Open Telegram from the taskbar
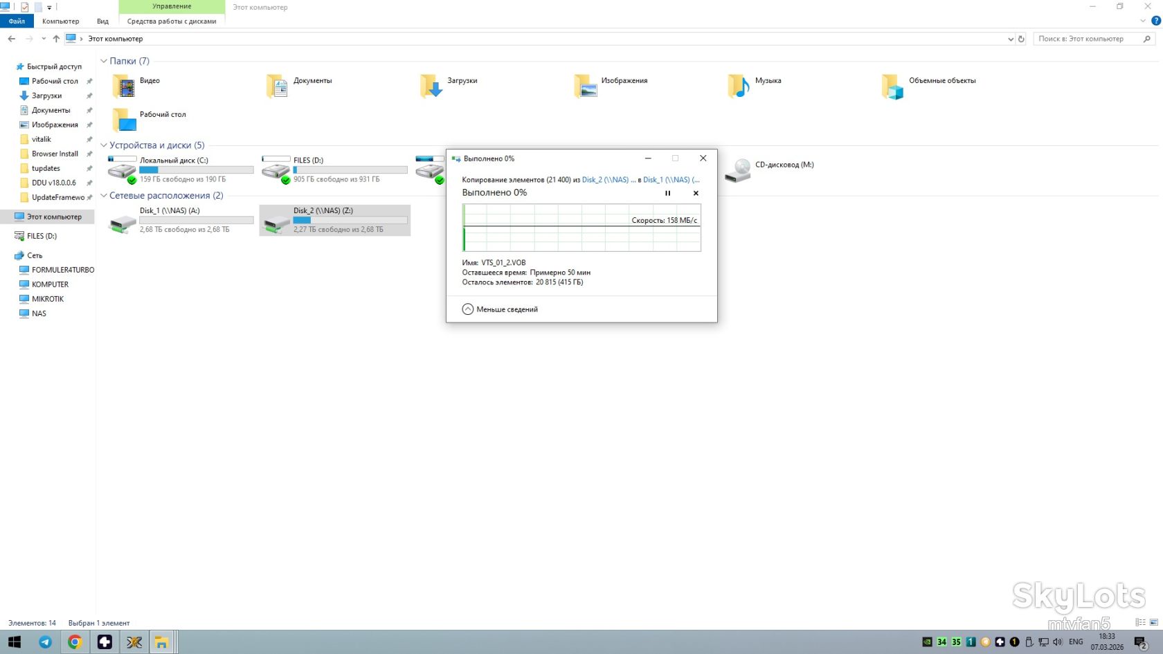This screenshot has height=654, width=1163. click(45, 642)
